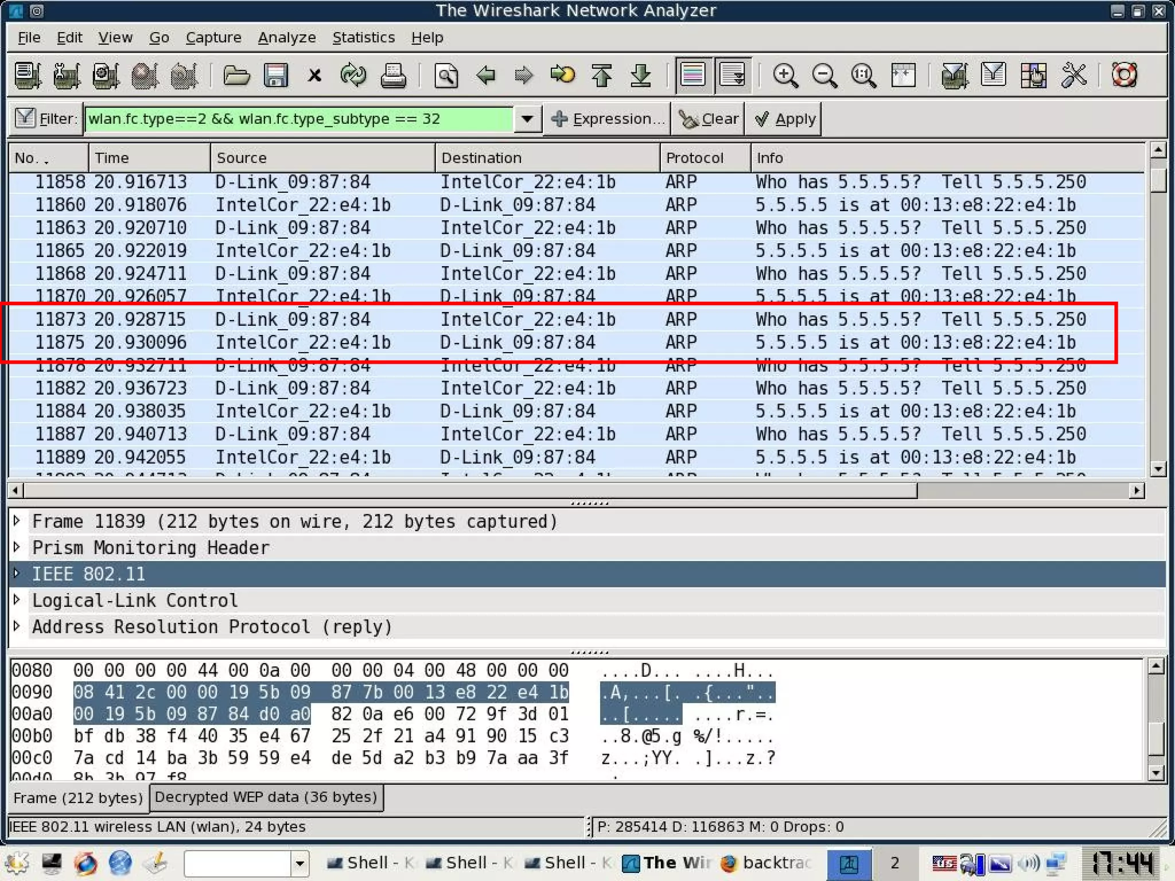Open Preferences via the tools icon
1175x881 pixels.
[1073, 75]
